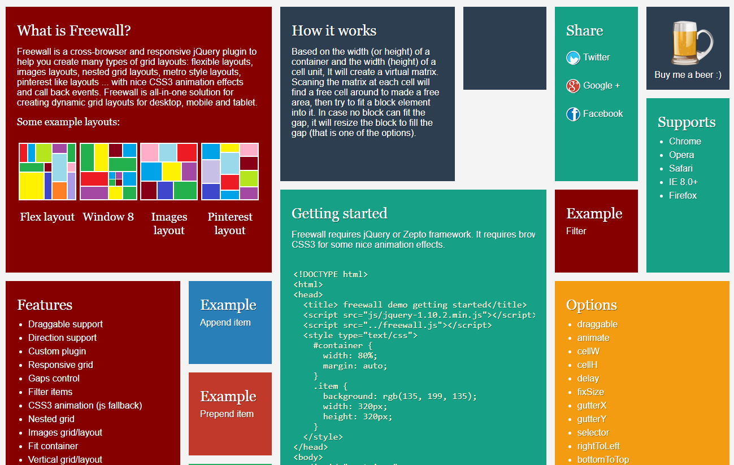Open the Example Append item tile
Image resolution: width=734 pixels, height=465 pixels.
(x=230, y=322)
